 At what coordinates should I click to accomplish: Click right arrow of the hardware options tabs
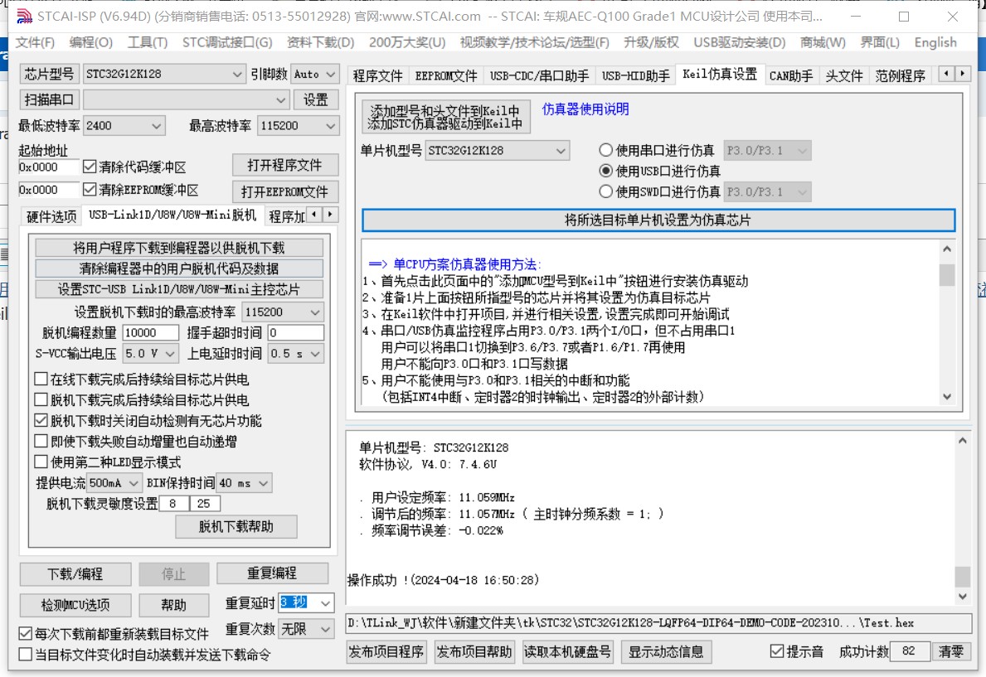click(x=330, y=215)
